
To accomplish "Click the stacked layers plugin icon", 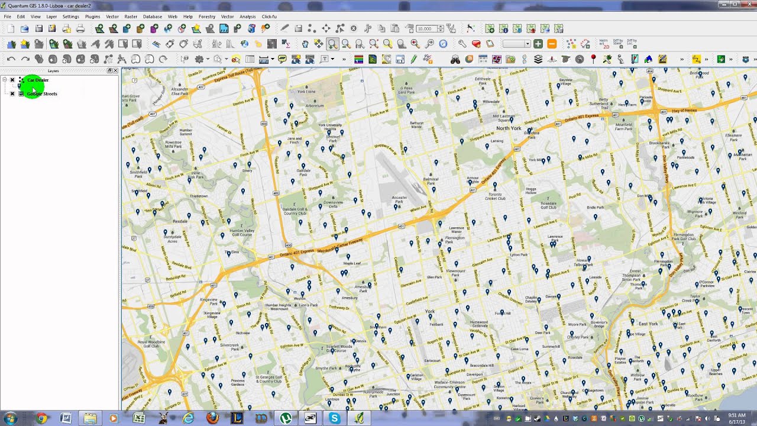I will (538, 59).
